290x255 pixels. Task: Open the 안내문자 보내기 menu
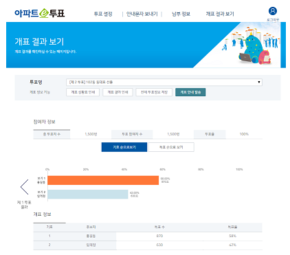pos(142,14)
